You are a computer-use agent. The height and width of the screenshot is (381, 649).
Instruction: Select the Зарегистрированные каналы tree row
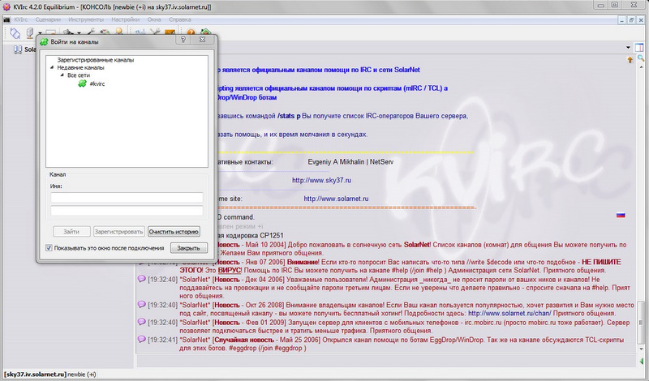(x=96, y=60)
